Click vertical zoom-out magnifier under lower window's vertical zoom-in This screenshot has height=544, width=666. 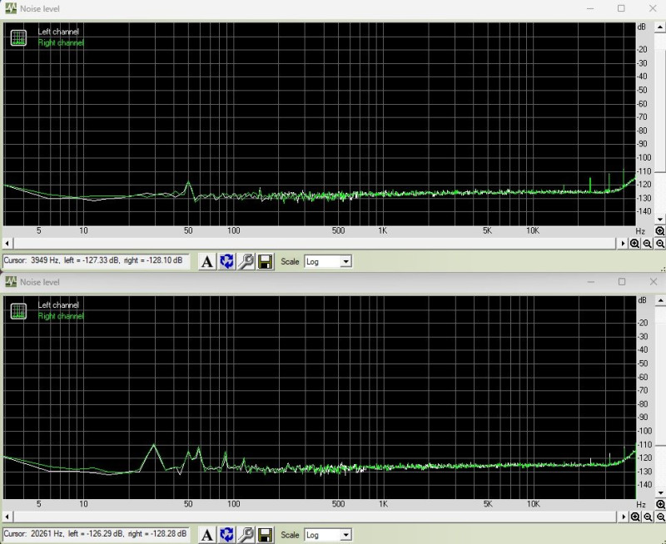(660, 517)
